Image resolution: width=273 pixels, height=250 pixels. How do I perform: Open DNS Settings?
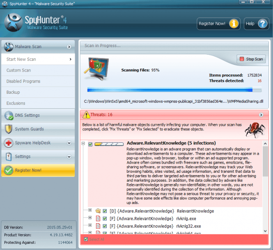pos(38,116)
